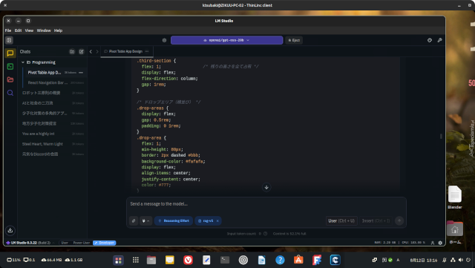475x268 pixels.
Task: Open the View menu
Action: (x=29, y=30)
